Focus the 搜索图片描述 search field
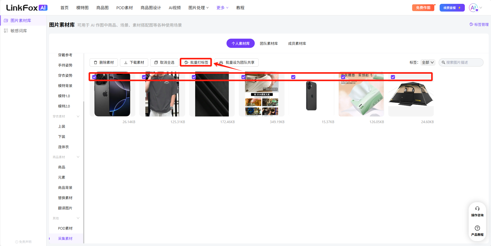The image size is (491, 246). pos(461,62)
